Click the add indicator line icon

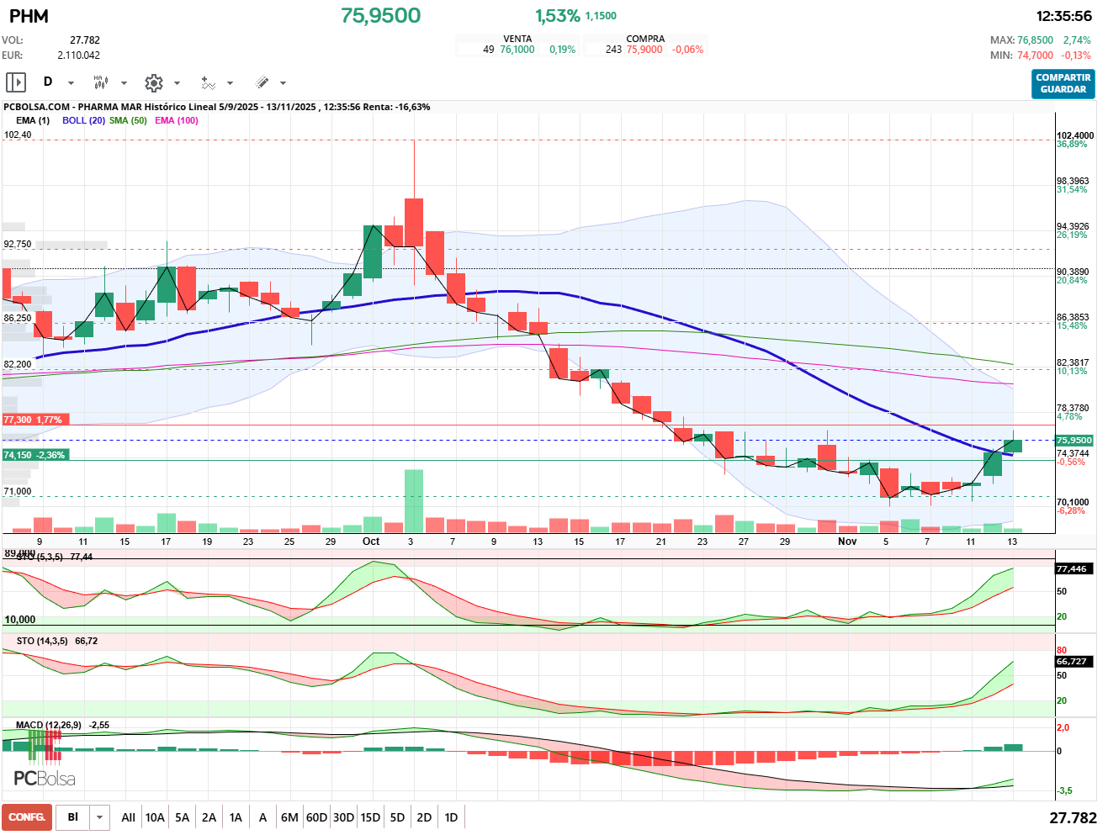point(208,82)
